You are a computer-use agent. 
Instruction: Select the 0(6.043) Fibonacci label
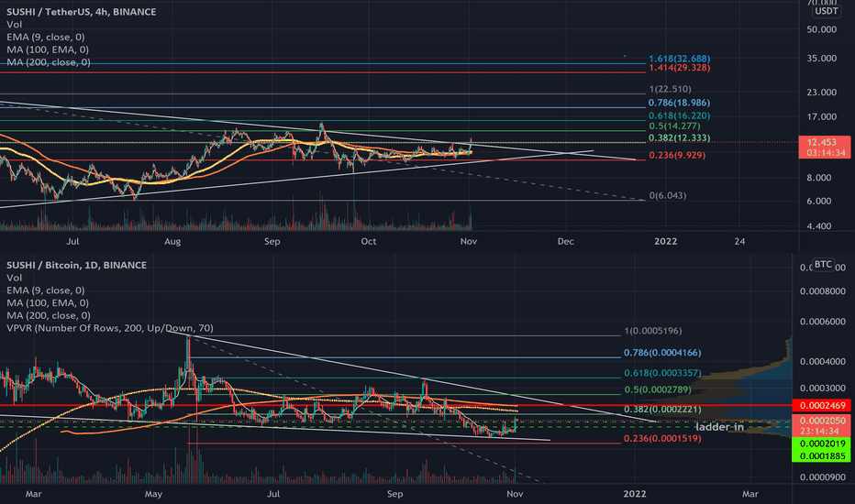point(668,195)
